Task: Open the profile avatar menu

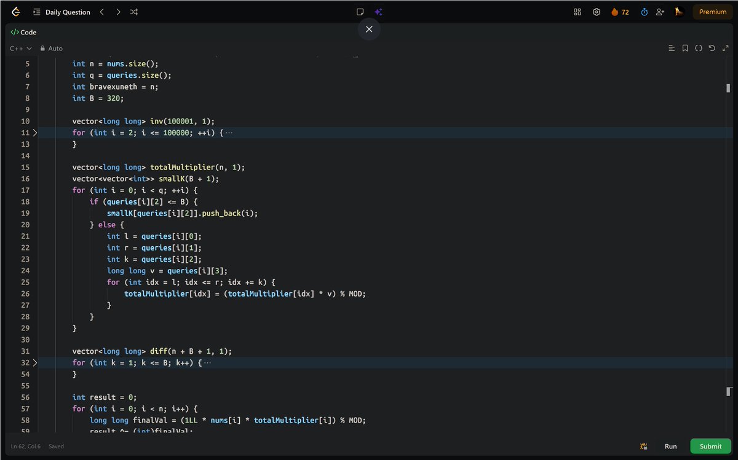Action: [680, 12]
